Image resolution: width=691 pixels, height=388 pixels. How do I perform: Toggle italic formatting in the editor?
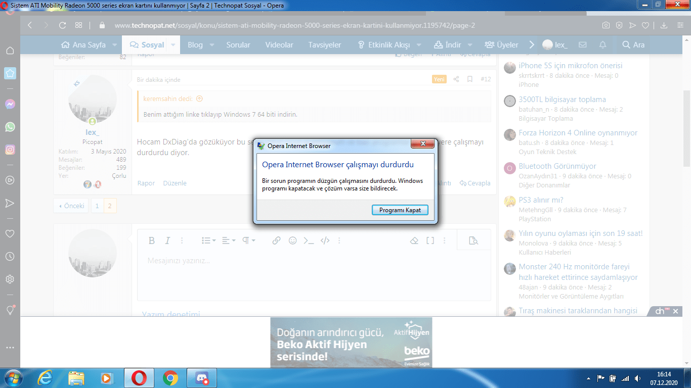167,240
